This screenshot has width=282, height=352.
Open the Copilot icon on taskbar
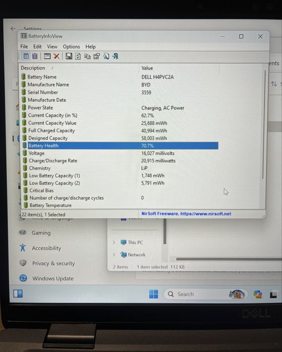point(258,294)
